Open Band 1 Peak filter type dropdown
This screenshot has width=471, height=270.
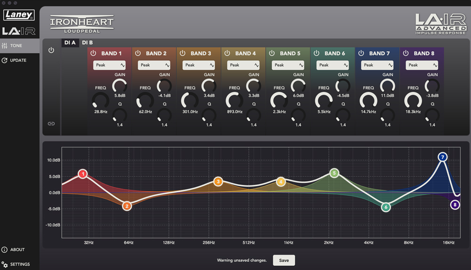pos(109,65)
